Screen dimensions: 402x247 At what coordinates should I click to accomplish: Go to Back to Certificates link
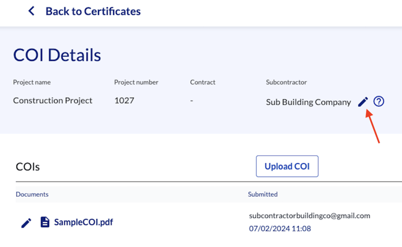click(92, 11)
